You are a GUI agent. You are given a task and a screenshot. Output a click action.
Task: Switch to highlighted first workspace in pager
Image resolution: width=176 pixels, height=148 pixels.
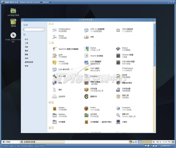140,142
